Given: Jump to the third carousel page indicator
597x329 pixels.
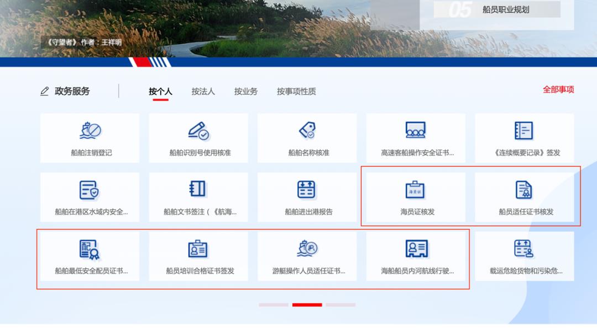Looking at the screenshot, I should (341, 305).
